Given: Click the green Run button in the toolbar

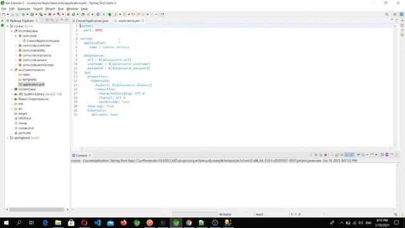Looking at the screenshot, I should point(32,15).
